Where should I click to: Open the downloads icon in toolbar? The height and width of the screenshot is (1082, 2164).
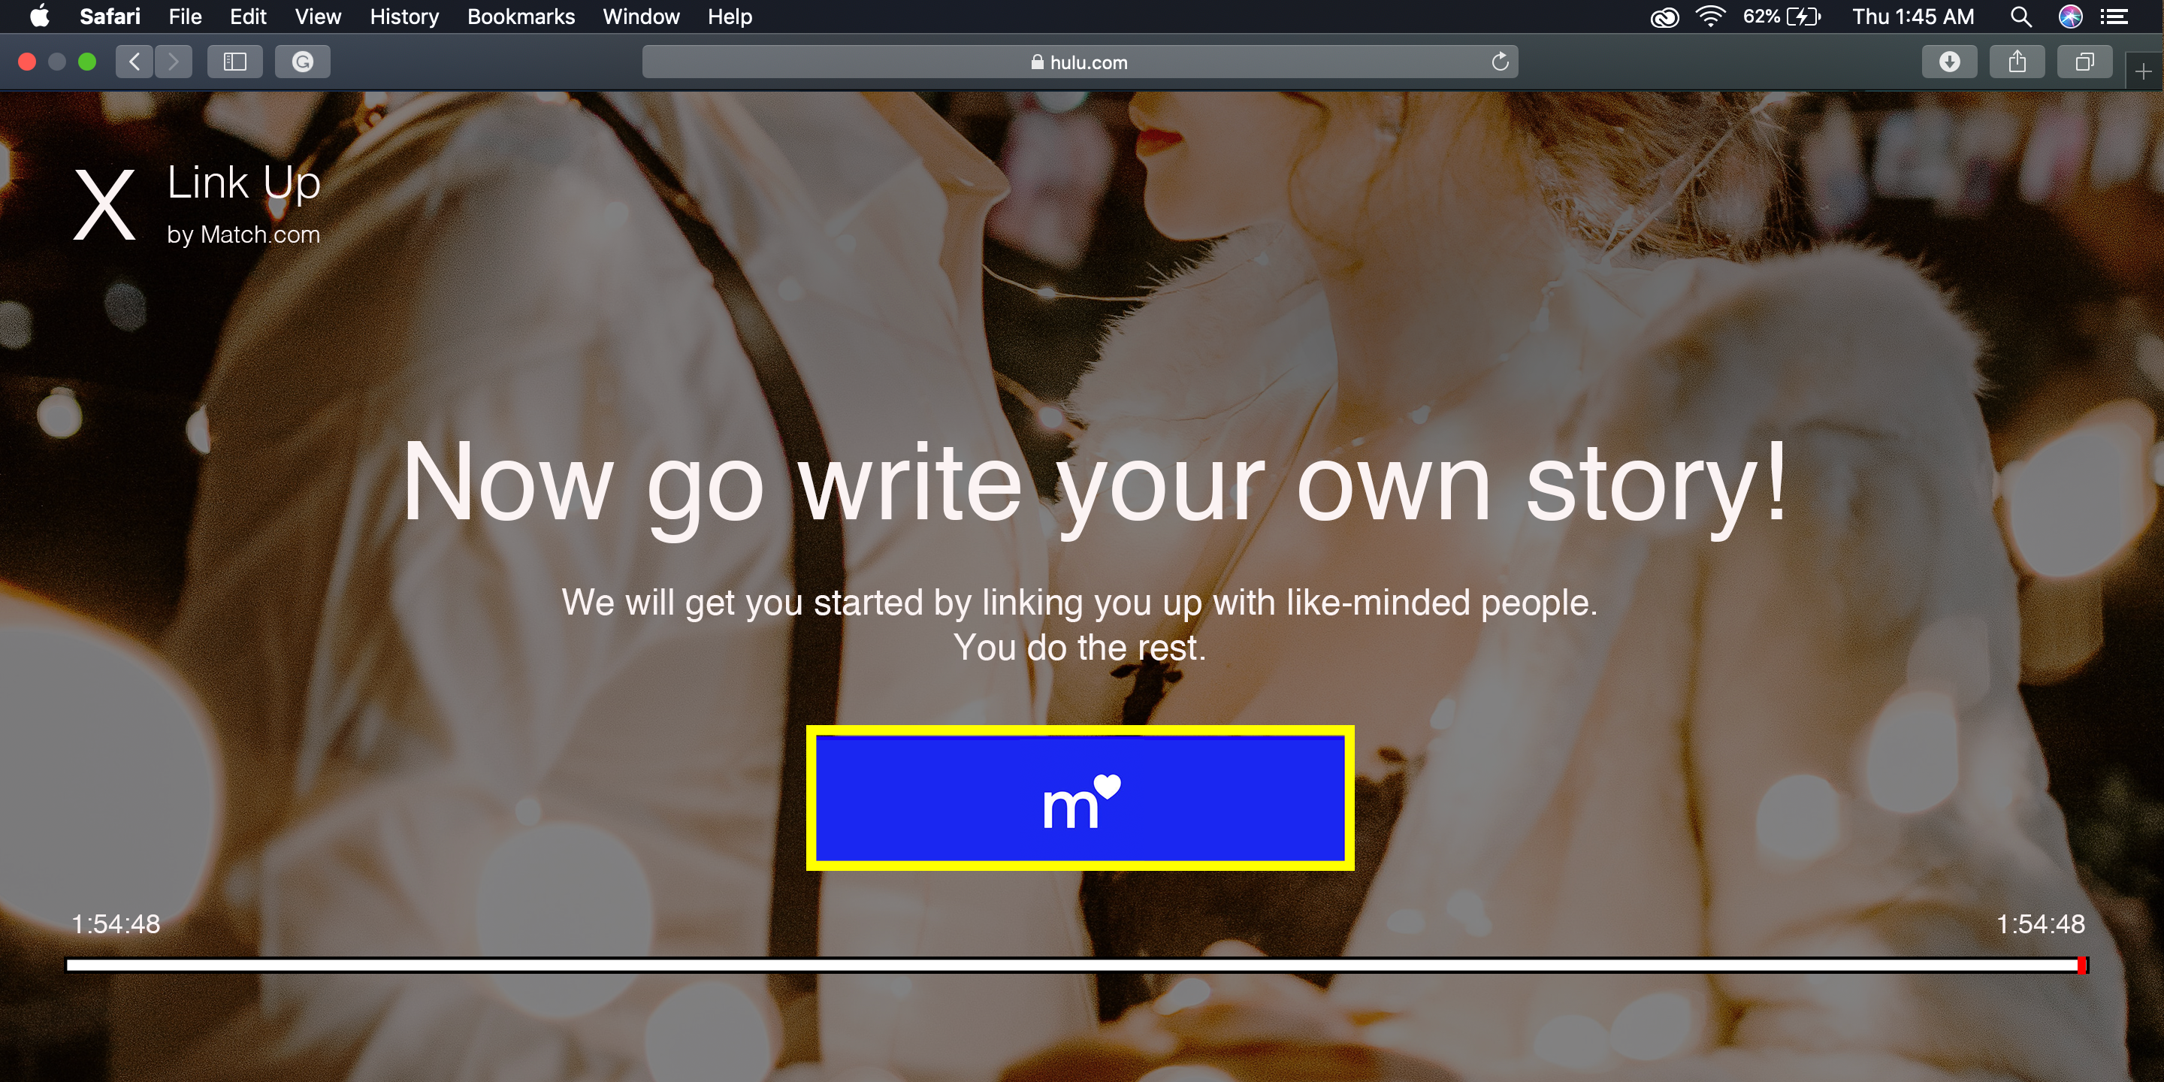pyautogui.click(x=1949, y=62)
